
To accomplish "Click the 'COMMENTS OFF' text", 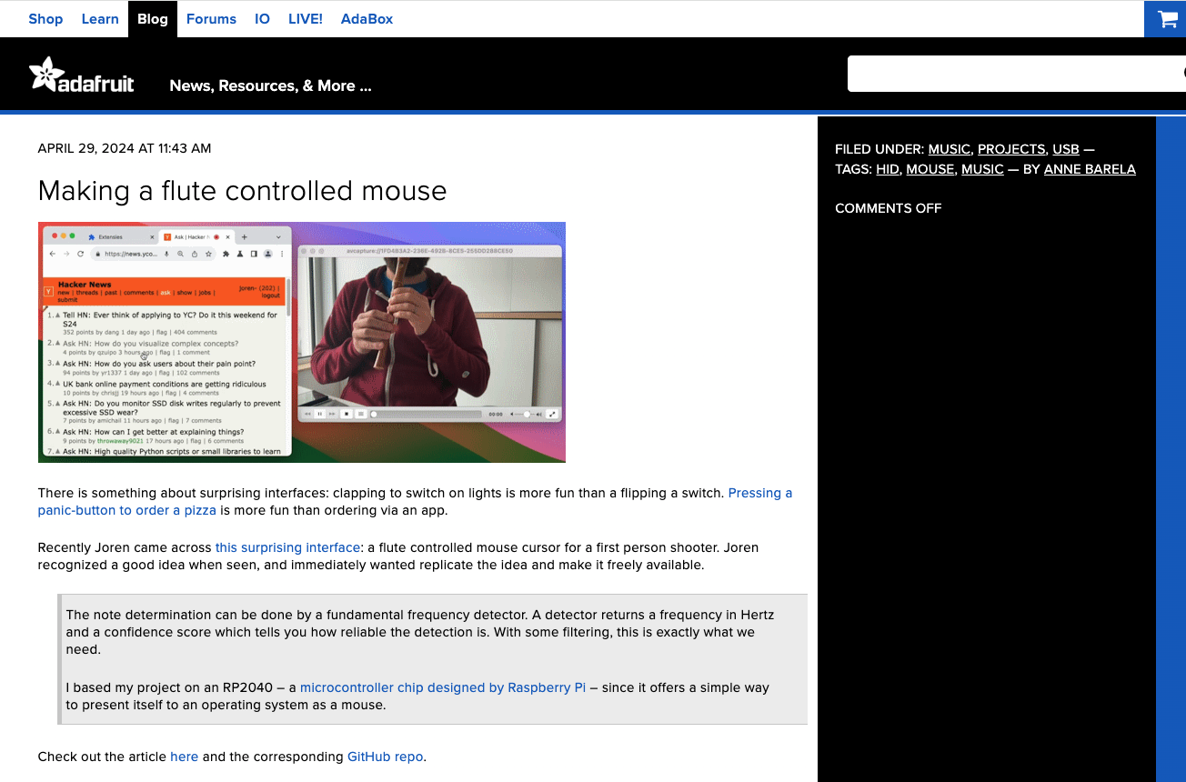I will (889, 208).
